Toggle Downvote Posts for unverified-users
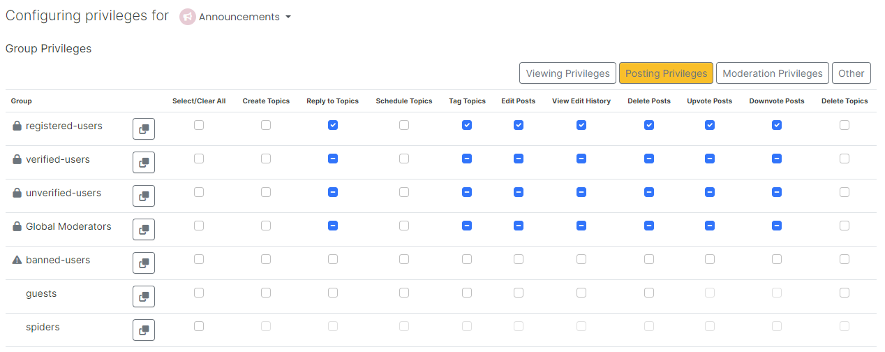The height and width of the screenshot is (352, 885). click(777, 192)
